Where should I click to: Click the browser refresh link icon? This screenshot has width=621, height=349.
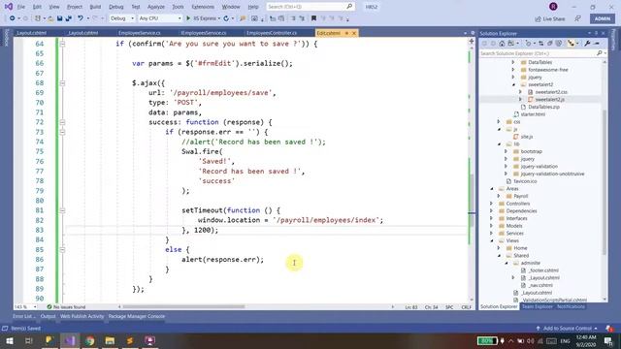(226, 18)
